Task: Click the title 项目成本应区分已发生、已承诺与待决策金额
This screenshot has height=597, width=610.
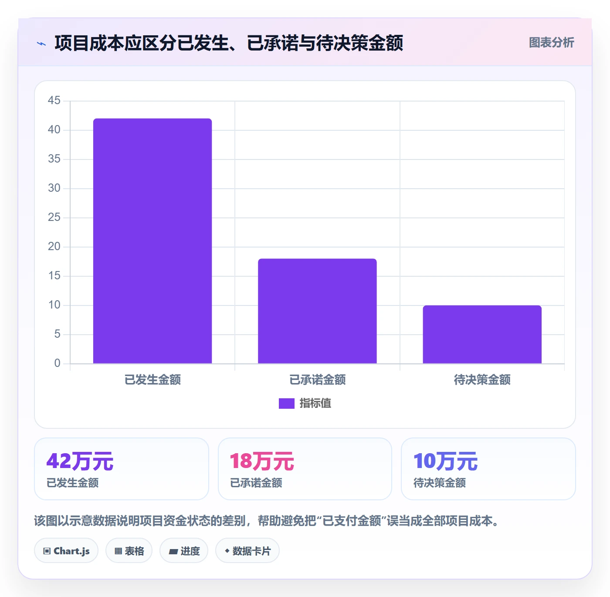Action: coord(229,43)
